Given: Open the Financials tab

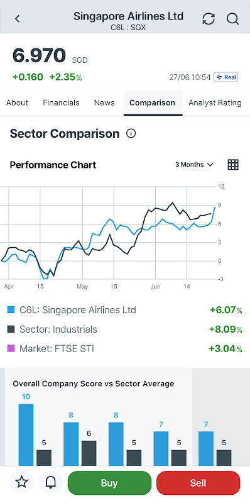Looking at the screenshot, I should [x=61, y=103].
